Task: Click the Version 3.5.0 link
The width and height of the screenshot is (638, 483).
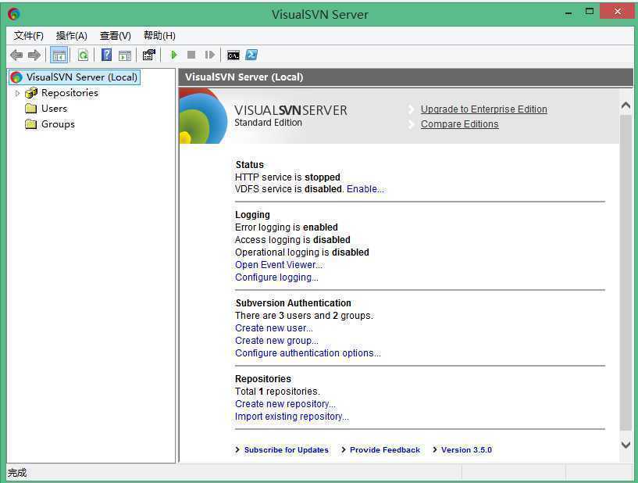Action: tap(466, 449)
